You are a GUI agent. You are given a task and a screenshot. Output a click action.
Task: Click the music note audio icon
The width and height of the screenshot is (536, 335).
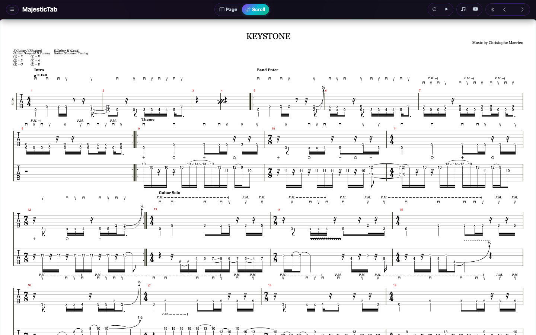[x=463, y=9]
